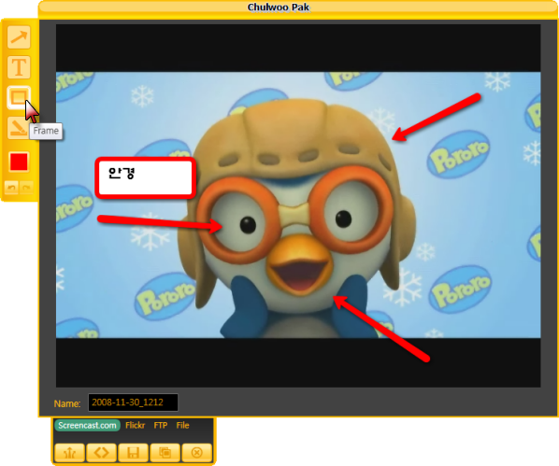The image size is (559, 466).
Task: Open the red color swatch
Action: click(x=19, y=162)
